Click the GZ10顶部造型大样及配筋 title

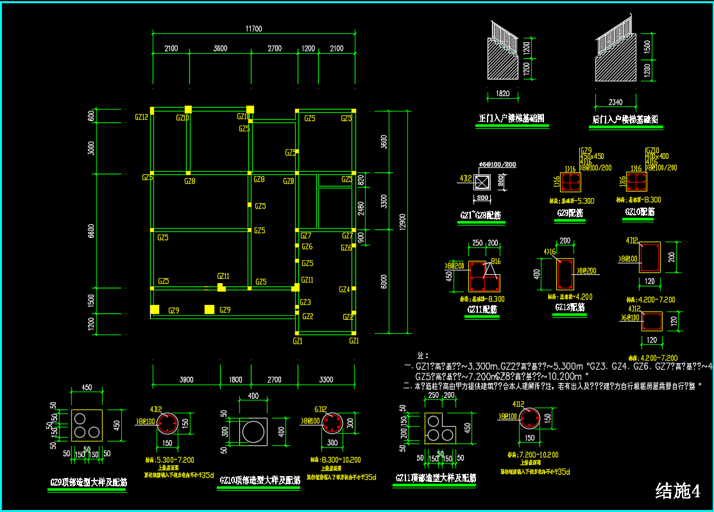click(x=260, y=481)
